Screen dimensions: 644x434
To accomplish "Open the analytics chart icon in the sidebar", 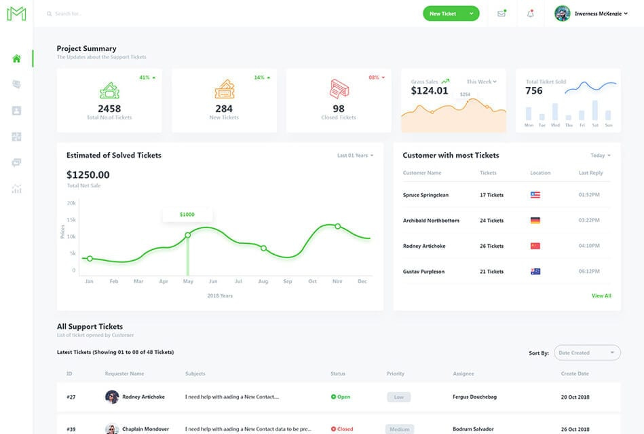I will coord(16,189).
